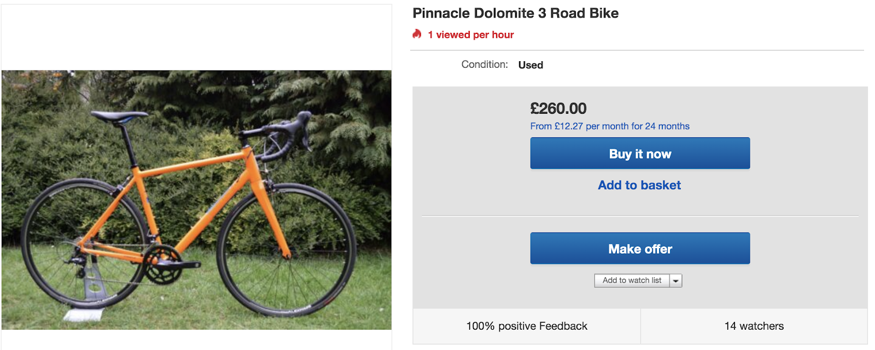Open the watch list dropdown arrow
Screen dimensions: 875x350
click(x=676, y=281)
